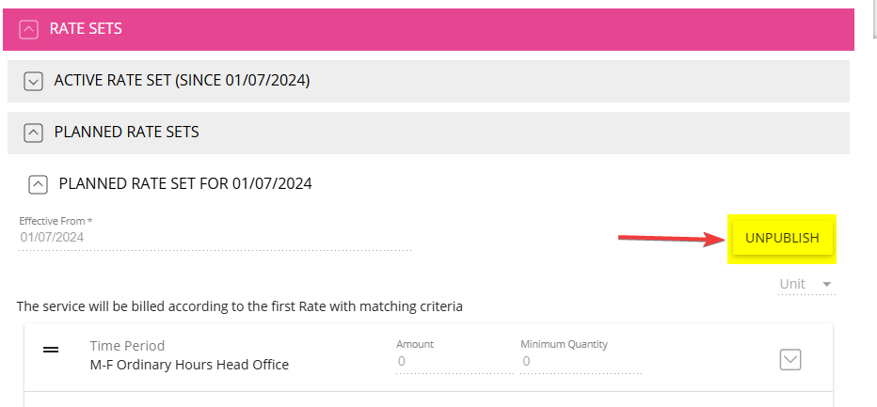This screenshot has height=407, width=877.
Task: Collapse the Planned Rate Sets chevron icon
Action: tap(34, 133)
